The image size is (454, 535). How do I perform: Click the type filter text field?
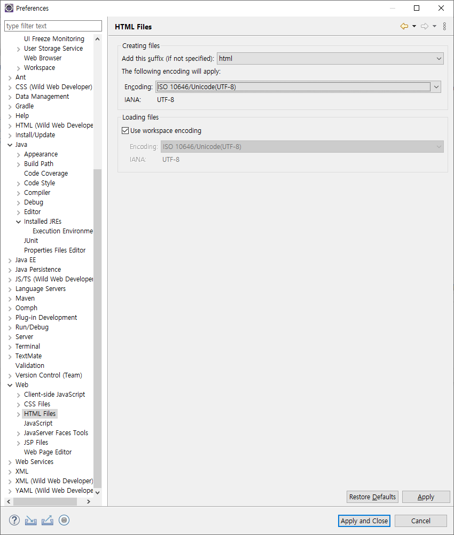point(53,26)
